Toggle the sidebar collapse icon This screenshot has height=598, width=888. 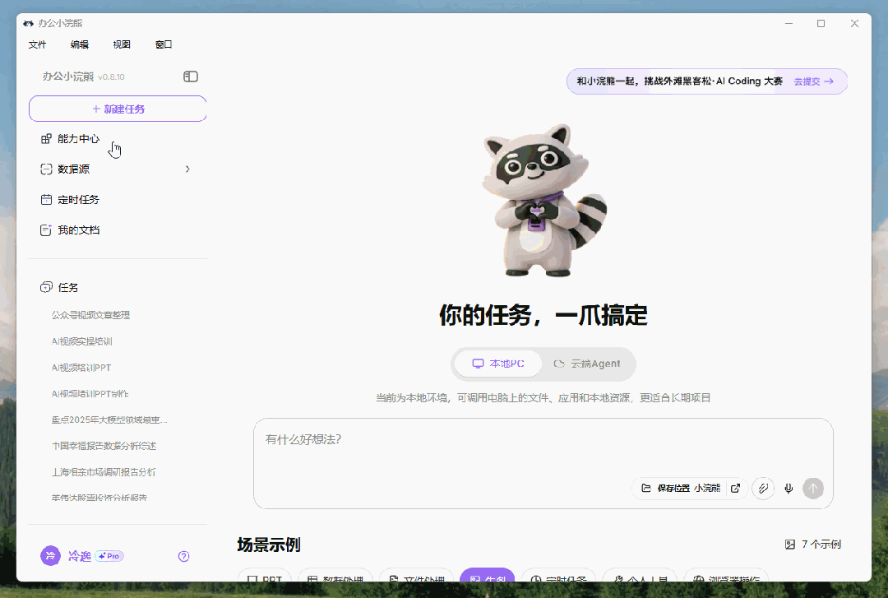(x=190, y=76)
